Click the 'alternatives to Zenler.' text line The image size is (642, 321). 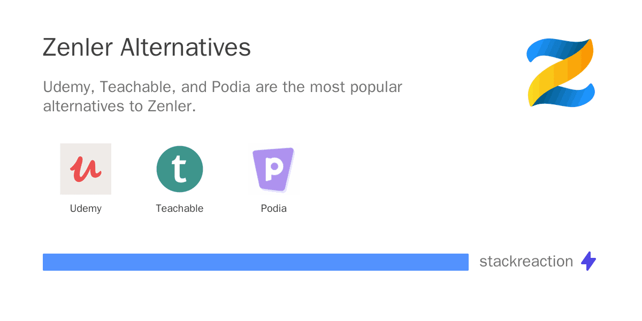pos(120,106)
